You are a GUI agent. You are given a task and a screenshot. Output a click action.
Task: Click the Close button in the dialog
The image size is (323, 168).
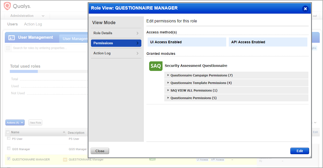coord(100,151)
